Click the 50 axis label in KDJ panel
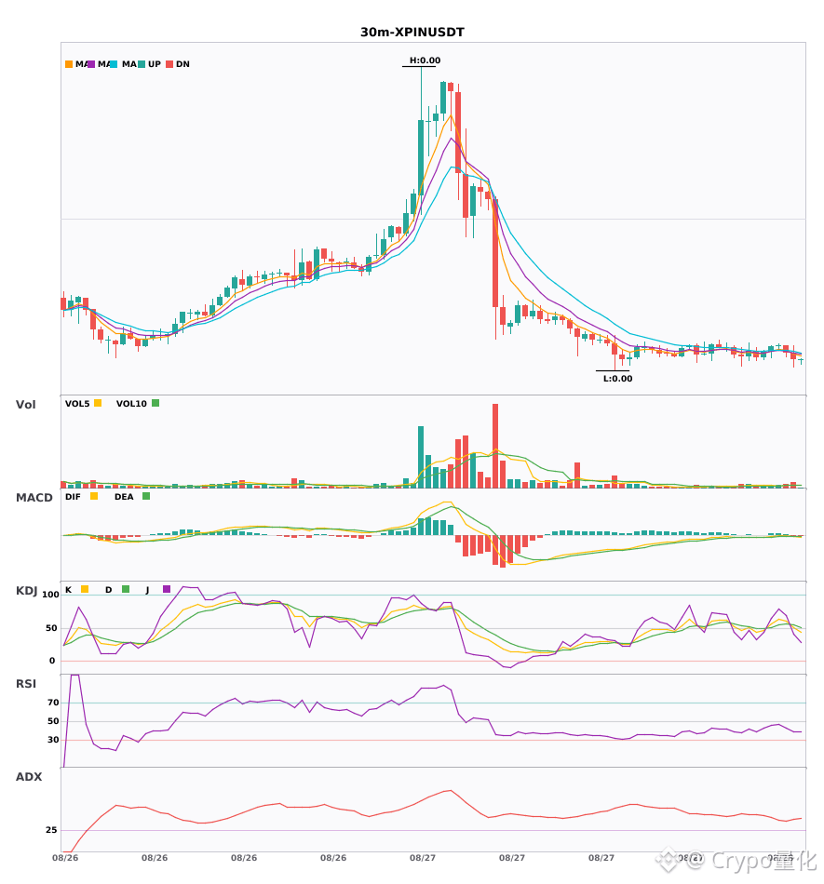Image resolution: width=824 pixels, height=884 pixels. click(51, 628)
